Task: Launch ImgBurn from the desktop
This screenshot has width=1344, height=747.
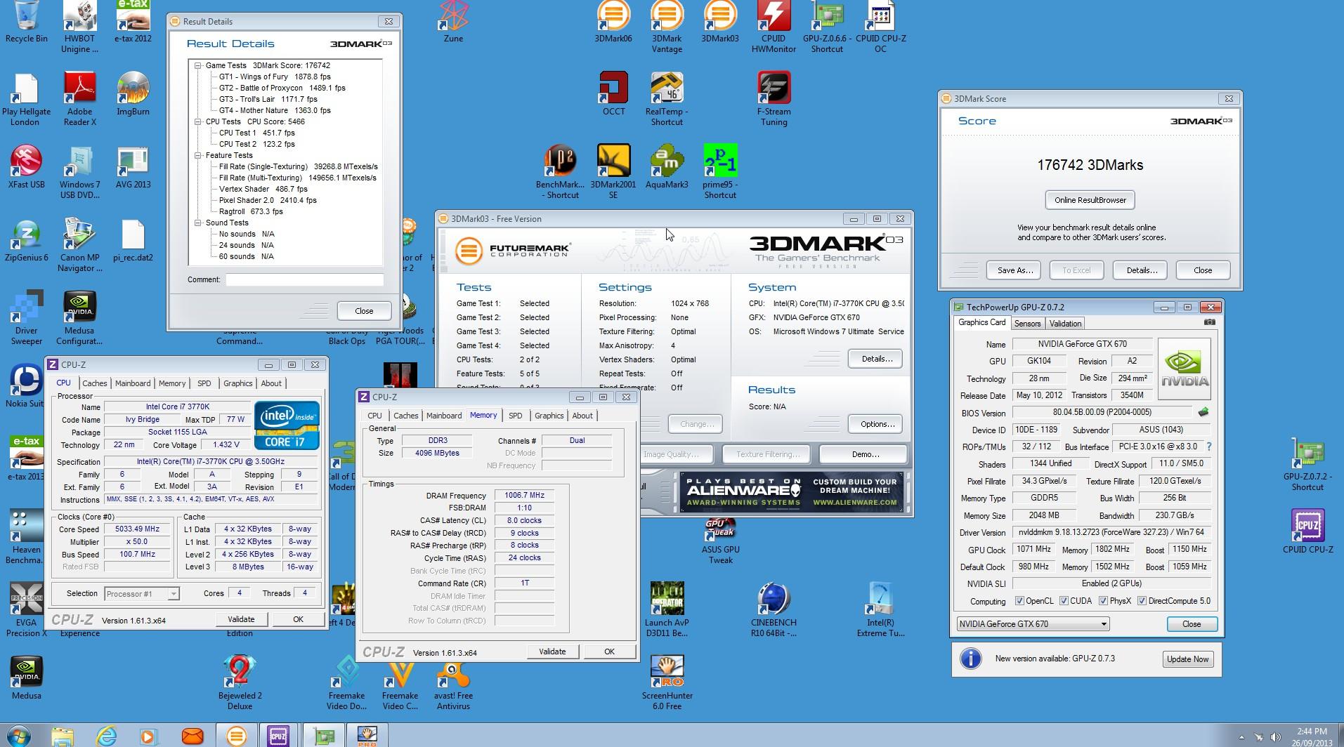Action: (133, 93)
